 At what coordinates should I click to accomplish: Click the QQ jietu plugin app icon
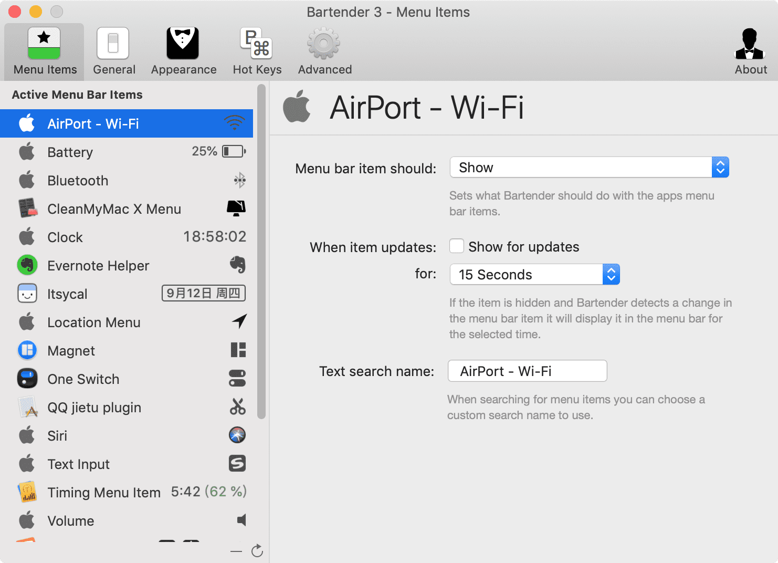(27, 407)
